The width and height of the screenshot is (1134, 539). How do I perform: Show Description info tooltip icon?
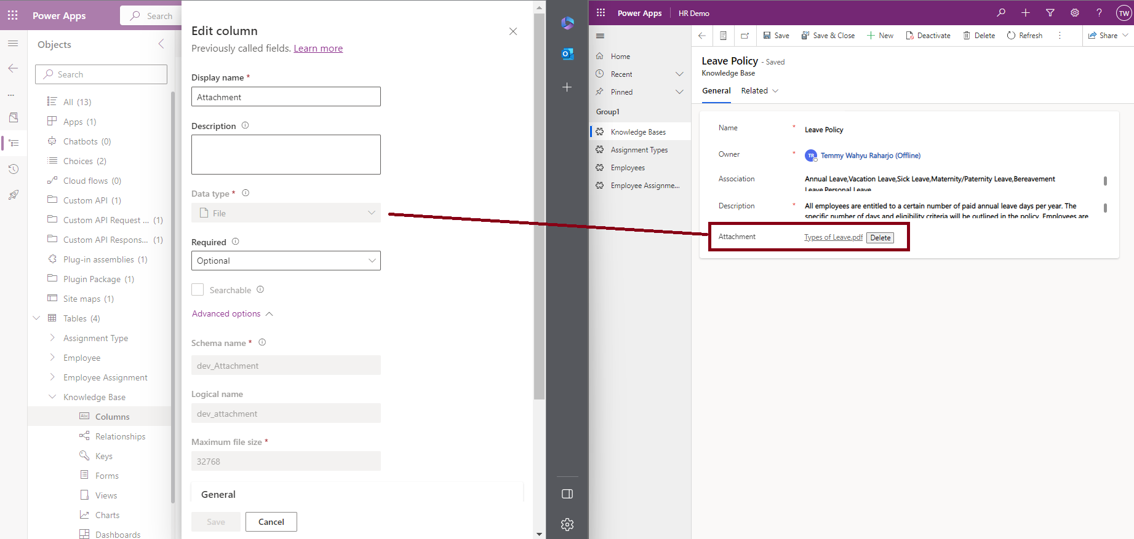coord(245,125)
